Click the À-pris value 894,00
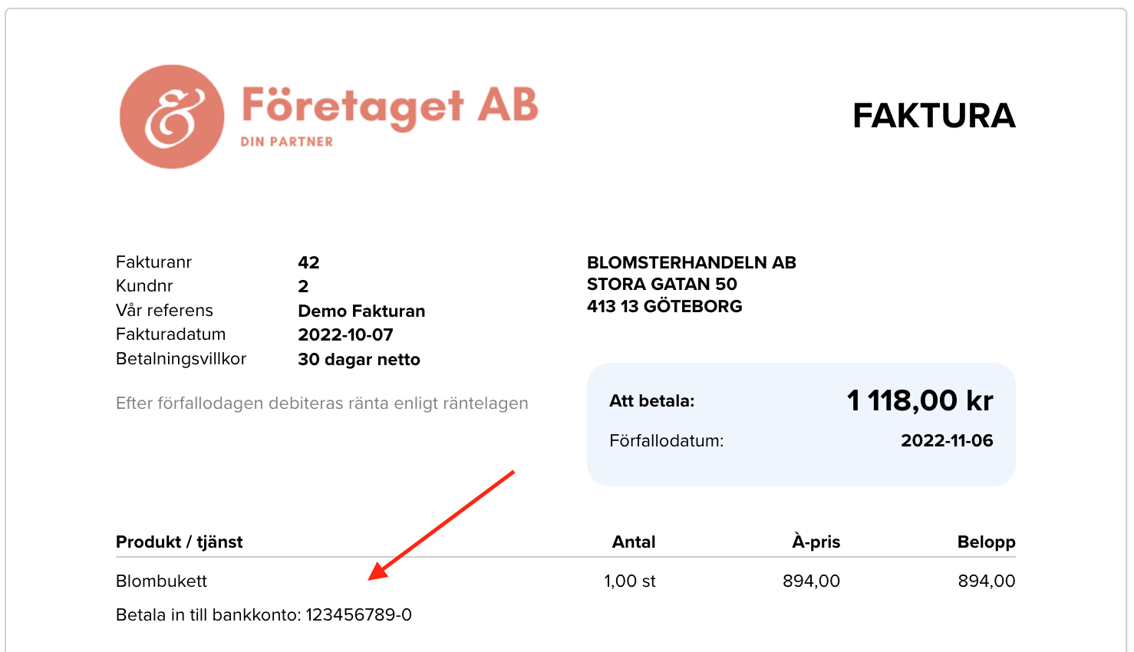 click(811, 581)
